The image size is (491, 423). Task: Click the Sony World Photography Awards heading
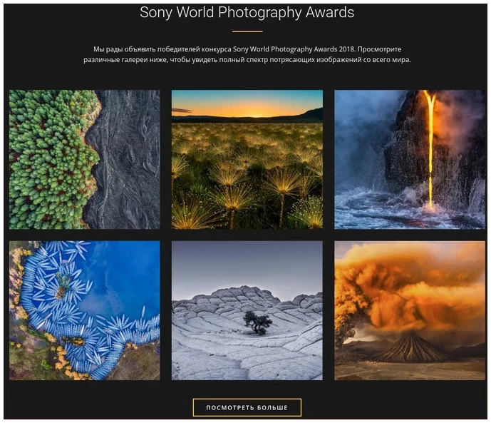247,13
